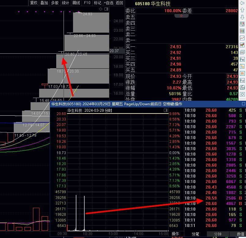The width and height of the screenshot is (246, 238).
Task: Open the 操作 menu below intraday chart
Action: pyautogui.click(x=175, y=234)
